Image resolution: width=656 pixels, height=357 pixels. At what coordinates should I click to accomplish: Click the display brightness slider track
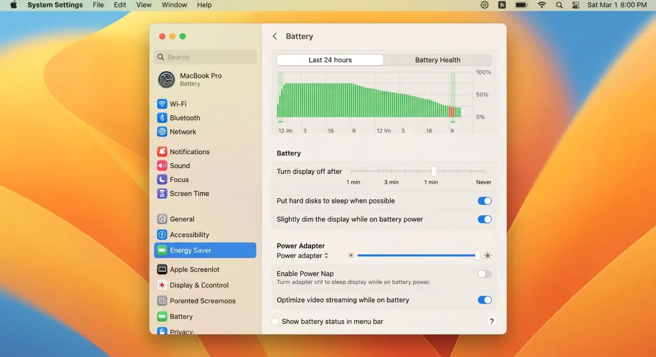click(x=418, y=256)
